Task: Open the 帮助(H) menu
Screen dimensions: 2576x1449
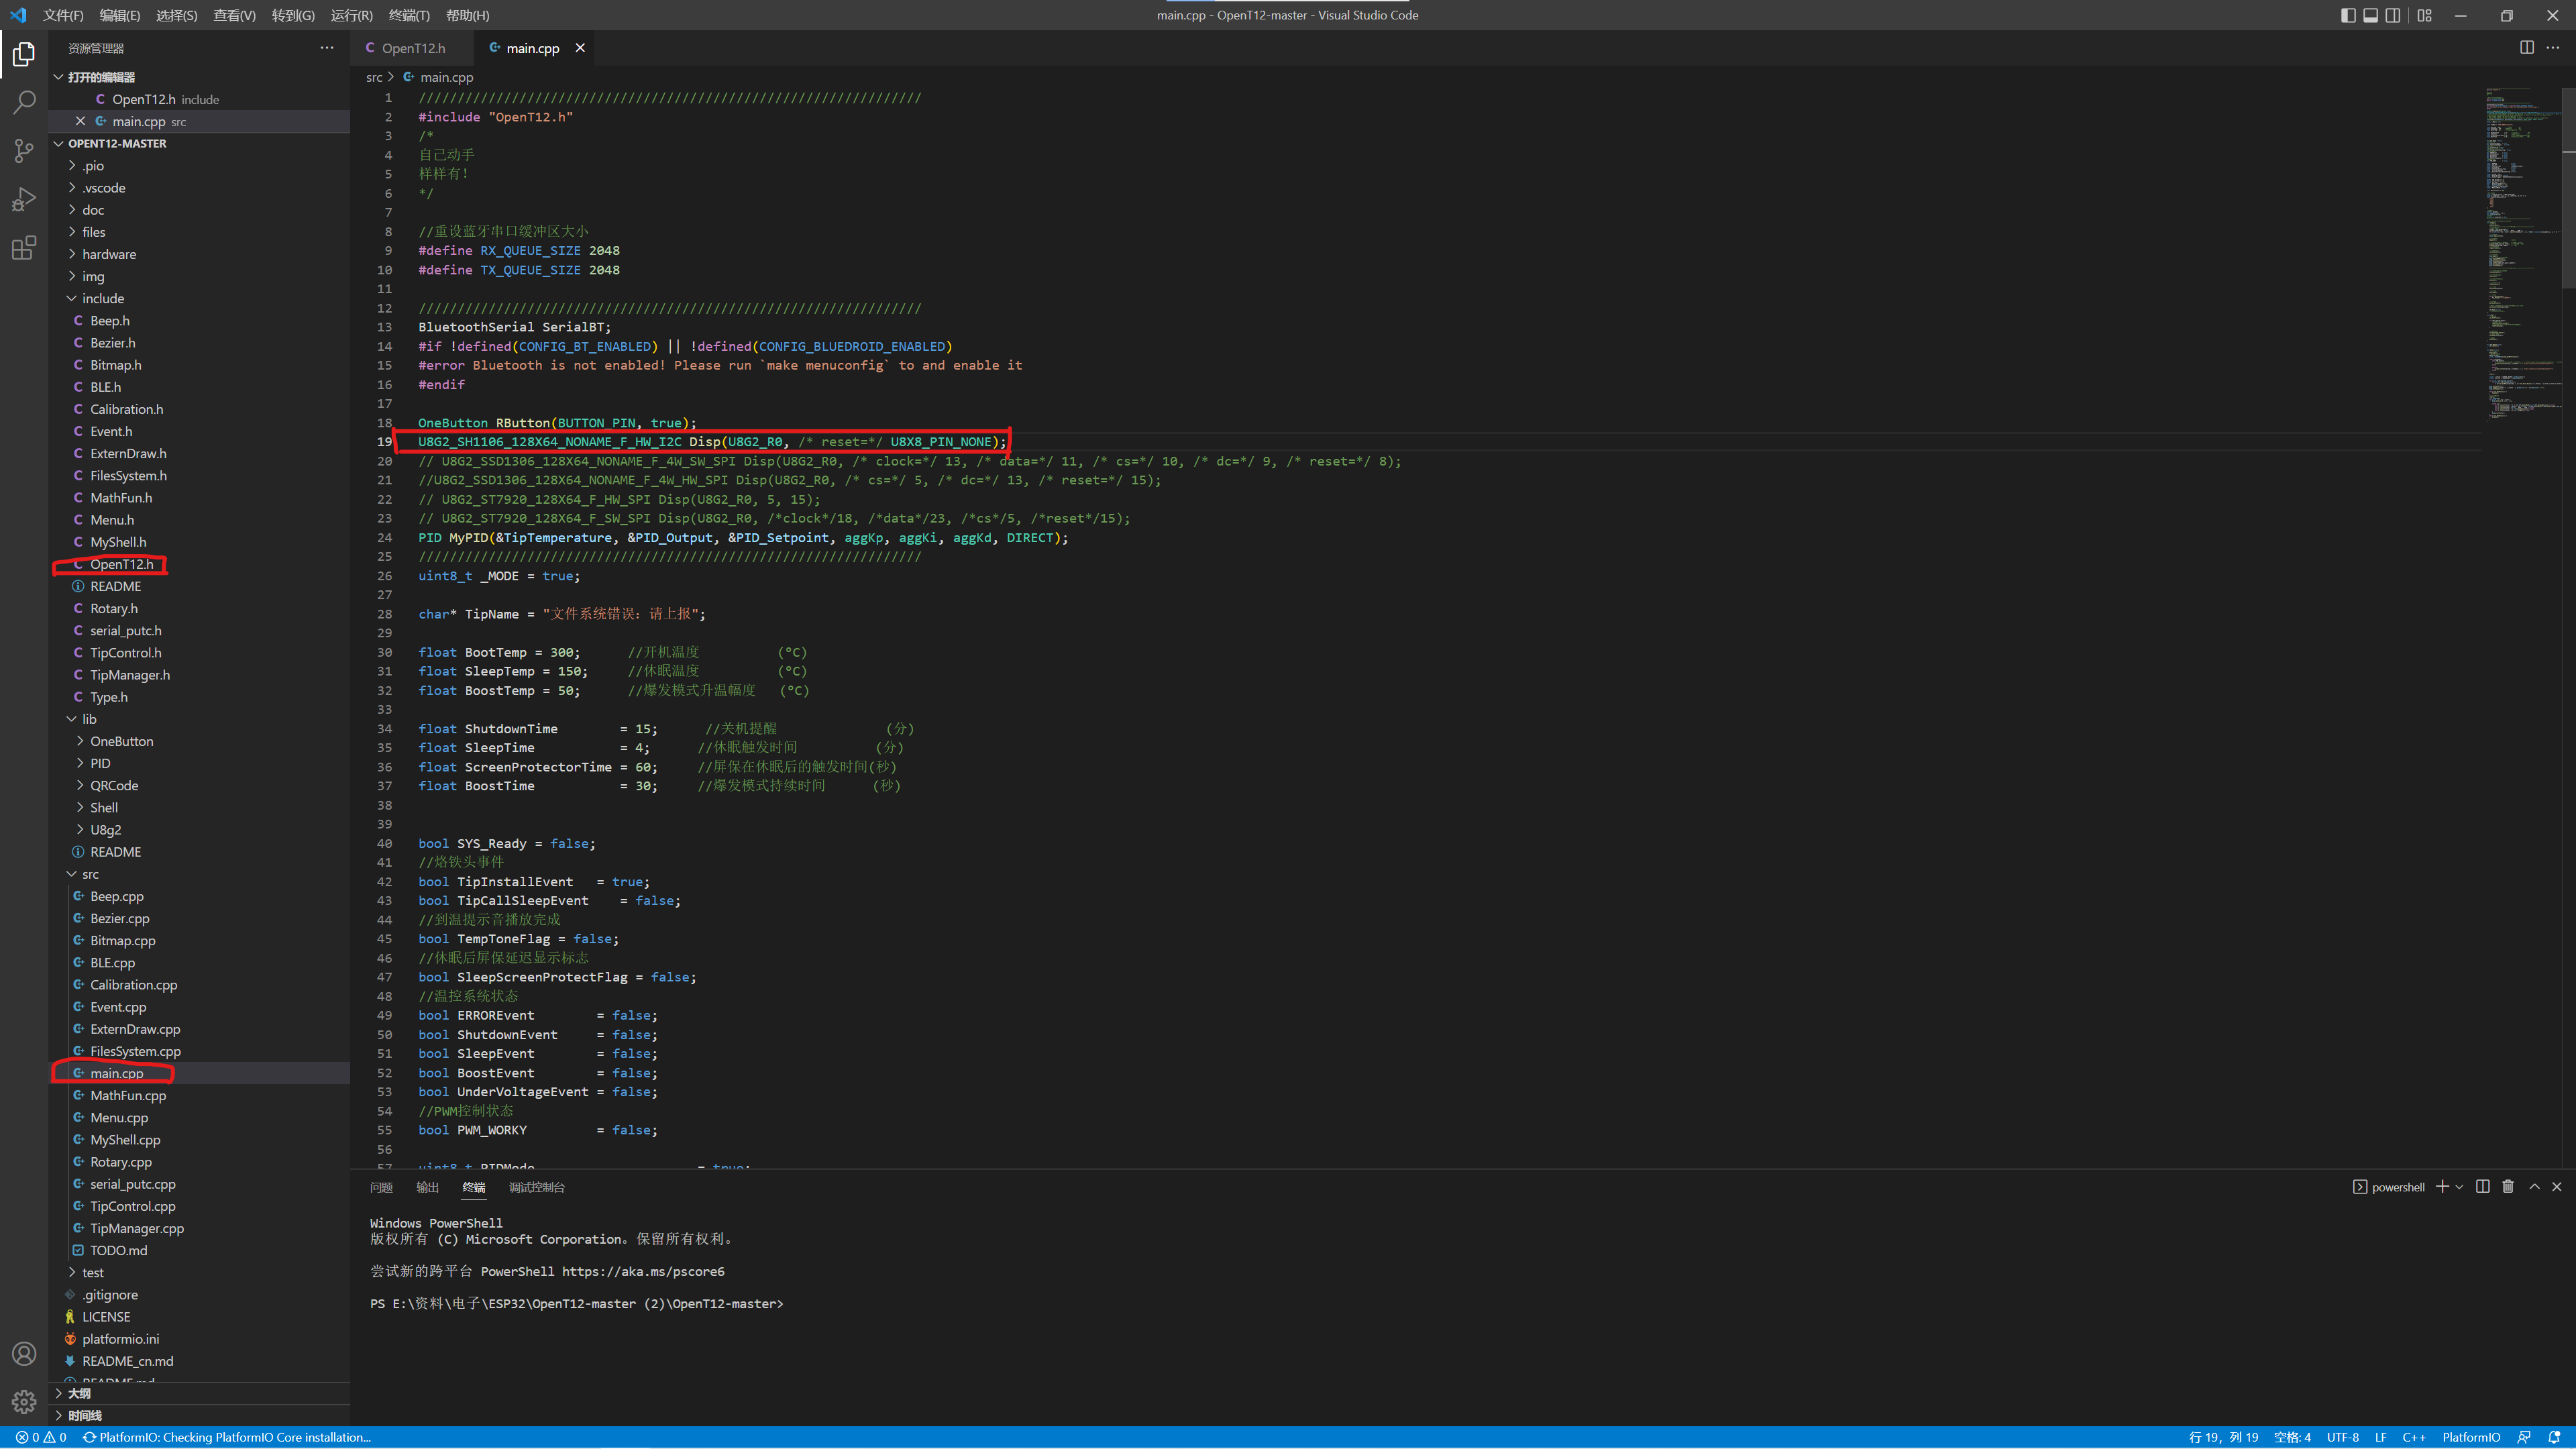Action: coord(467,15)
